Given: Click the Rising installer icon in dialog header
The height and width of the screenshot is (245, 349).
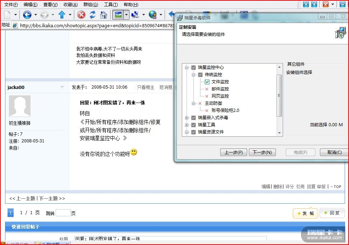Looking at the screenshot, I should [x=340, y=33].
